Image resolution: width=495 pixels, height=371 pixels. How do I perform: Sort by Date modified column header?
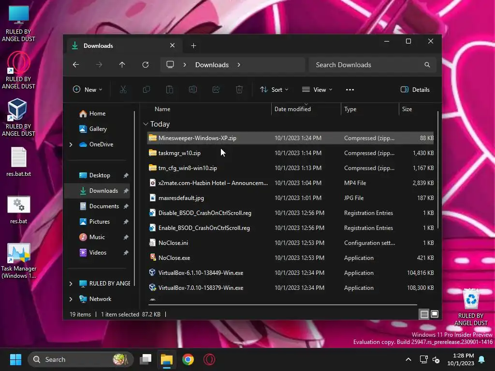click(292, 109)
